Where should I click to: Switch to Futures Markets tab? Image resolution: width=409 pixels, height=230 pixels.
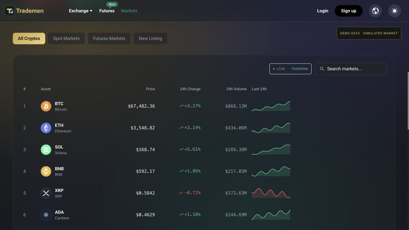[109, 38]
